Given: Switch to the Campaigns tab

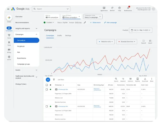Looking at the screenshot, I should (50, 36).
